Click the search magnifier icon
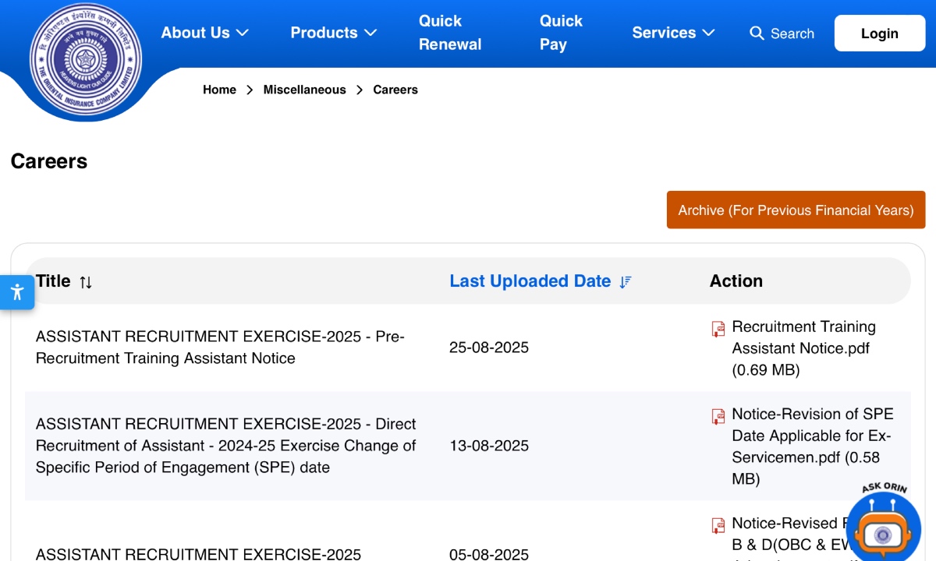Screen dimensions: 936x561 coord(757,34)
